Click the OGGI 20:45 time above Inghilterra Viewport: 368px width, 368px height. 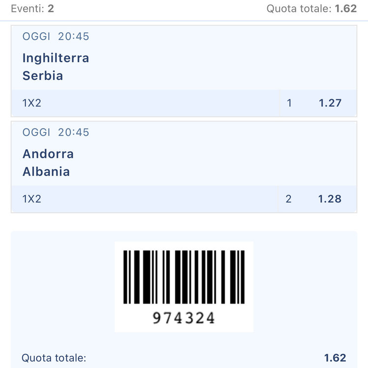56,36
